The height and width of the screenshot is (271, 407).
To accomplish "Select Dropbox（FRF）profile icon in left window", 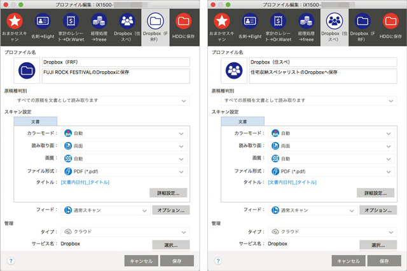I will click(155, 21).
